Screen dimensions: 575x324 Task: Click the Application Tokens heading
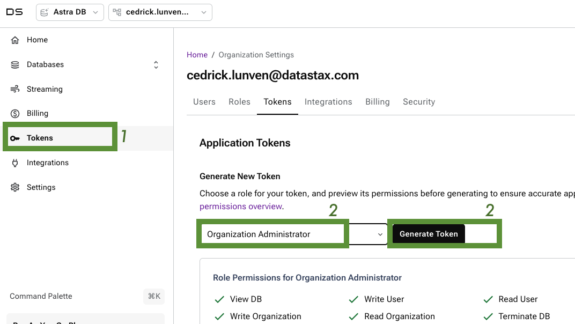(x=245, y=143)
